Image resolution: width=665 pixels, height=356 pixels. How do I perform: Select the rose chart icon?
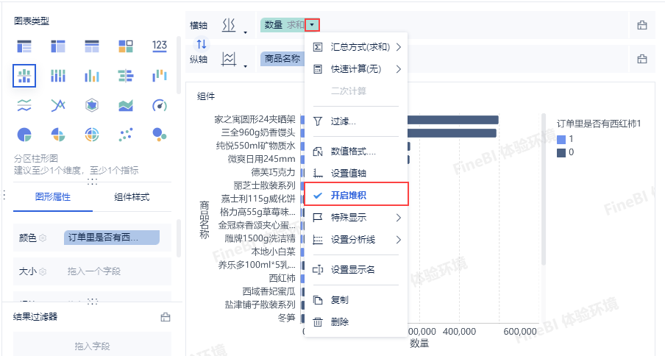58,135
